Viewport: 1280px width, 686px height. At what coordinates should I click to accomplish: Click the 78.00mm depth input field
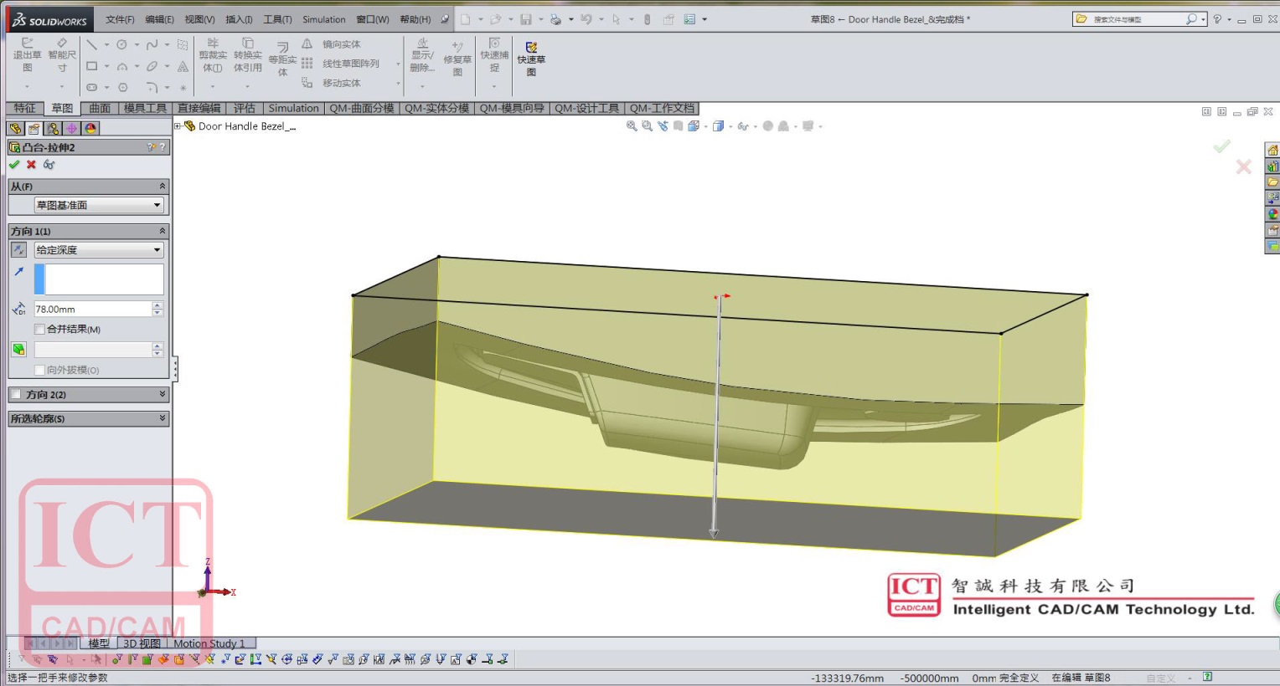pos(92,309)
